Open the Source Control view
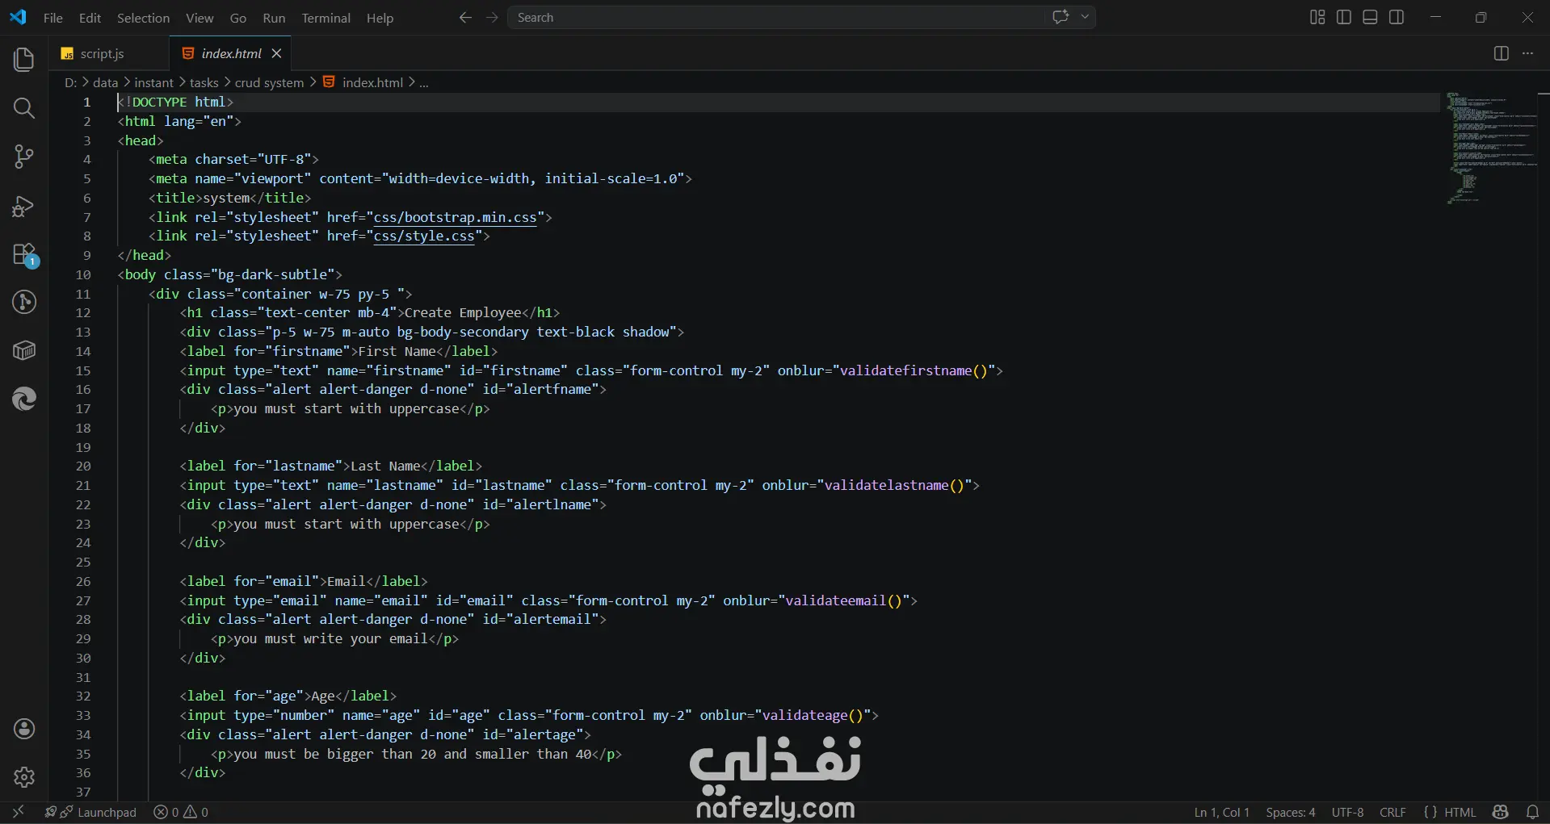 (x=24, y=157)
